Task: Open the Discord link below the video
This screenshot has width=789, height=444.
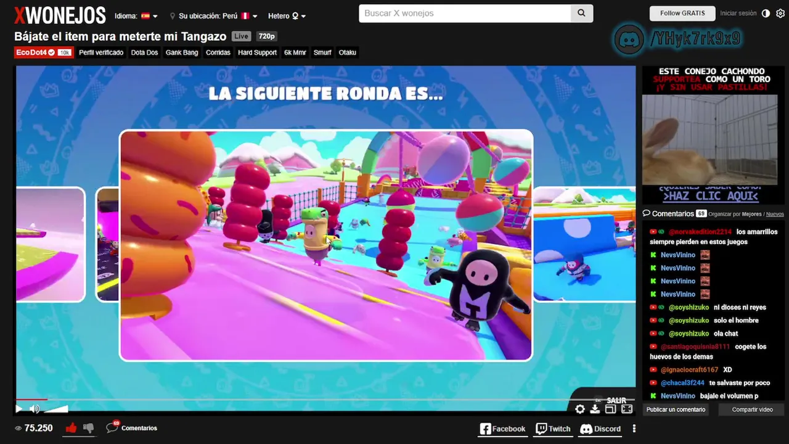Action: click(600, 429)
